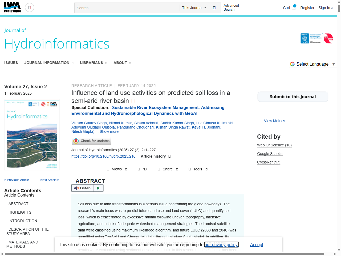The width and height of the screenshot is (341, 256).
Task: Click Advanced Search link
Action: 231,7
